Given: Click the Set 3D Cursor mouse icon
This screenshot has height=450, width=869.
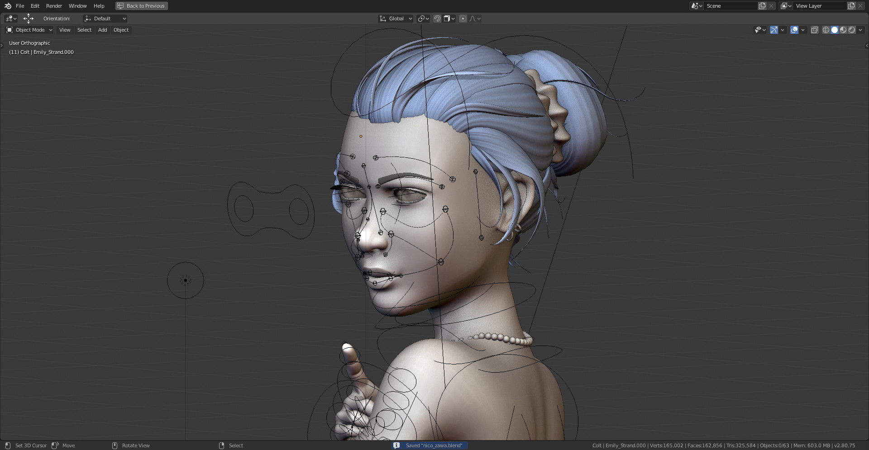Looking at the screenshot, I should [x=8, y=445].
